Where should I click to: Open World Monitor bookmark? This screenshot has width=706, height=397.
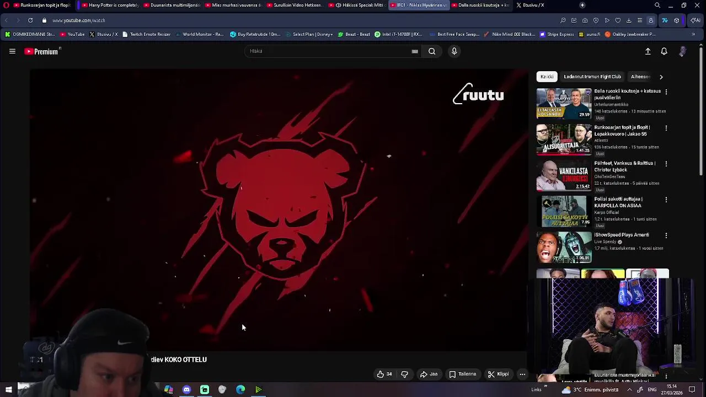pyautogui.click(x=199, y=34)
